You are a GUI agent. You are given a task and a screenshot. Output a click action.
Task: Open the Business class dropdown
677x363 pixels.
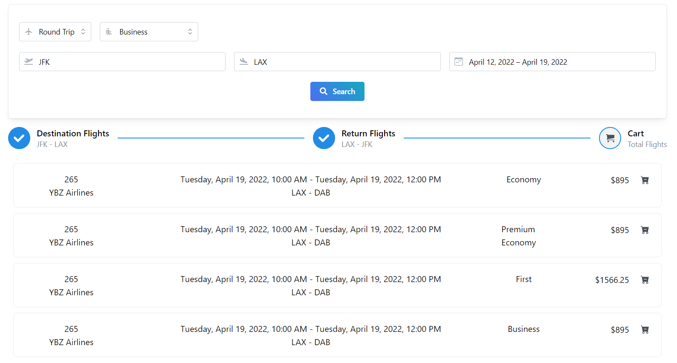coord(149,32)
